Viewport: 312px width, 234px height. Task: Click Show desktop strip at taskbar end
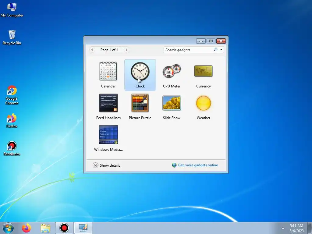pos(310,228)
